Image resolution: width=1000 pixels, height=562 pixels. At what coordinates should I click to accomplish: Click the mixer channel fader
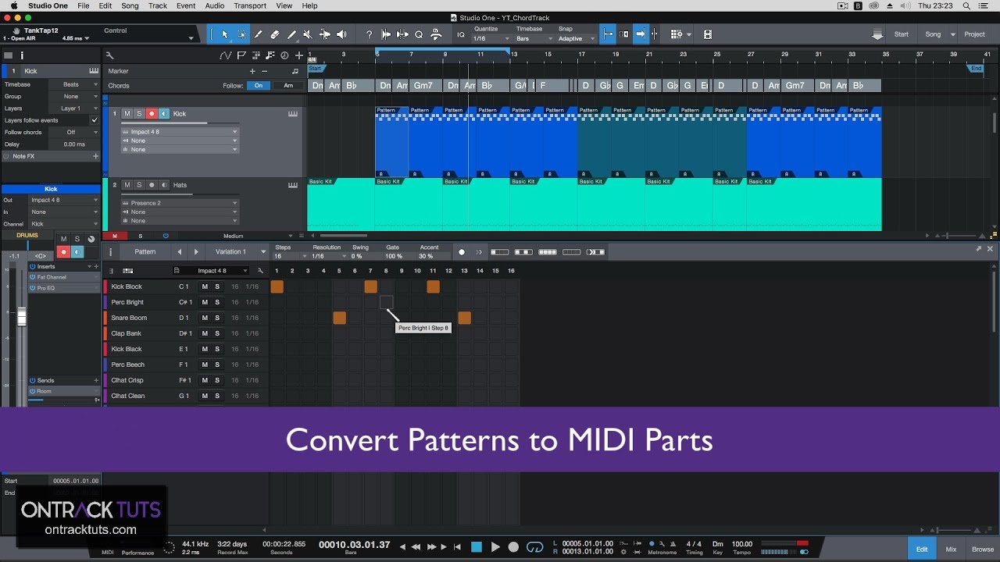(22, 316)
